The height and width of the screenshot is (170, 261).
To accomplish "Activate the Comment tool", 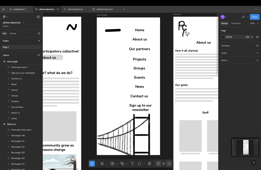I will point(139,164).
